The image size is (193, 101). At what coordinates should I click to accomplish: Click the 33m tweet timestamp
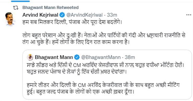pos(112,15)
